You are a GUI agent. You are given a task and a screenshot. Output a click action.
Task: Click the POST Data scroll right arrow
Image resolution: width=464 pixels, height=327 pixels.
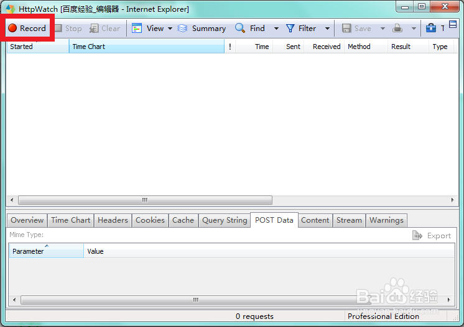coord(449,300)
